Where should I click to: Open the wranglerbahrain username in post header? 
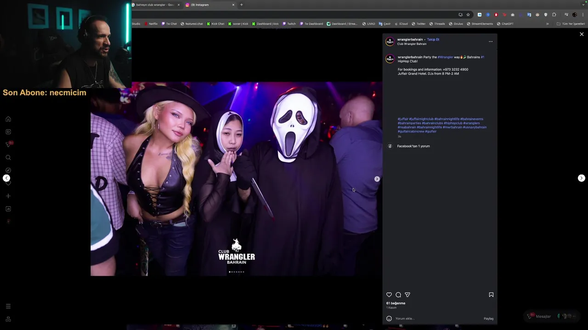(x=410, y=39)
